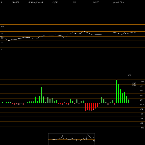Click the RSI value 62.52 label
145x145 pixels.
click(133, 32)
